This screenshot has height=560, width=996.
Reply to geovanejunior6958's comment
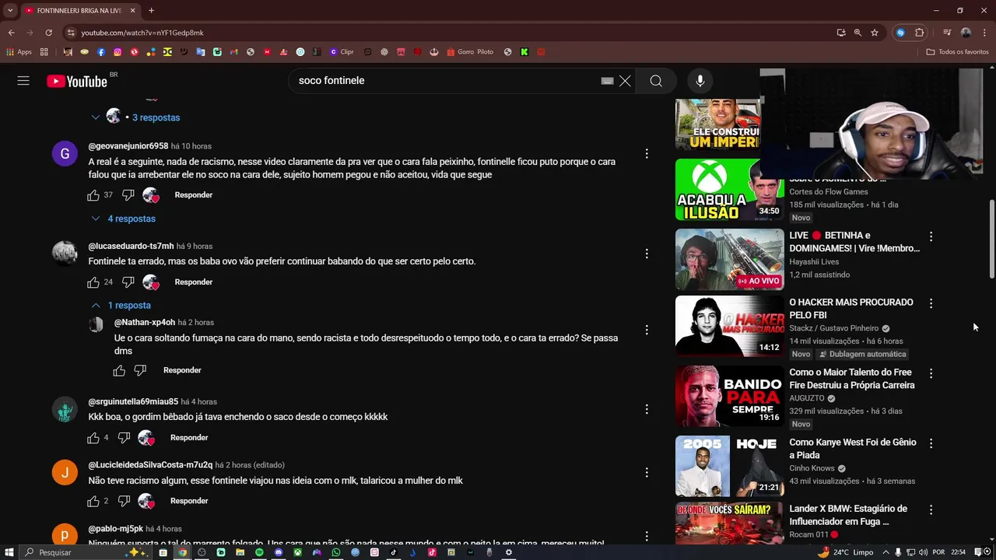[194, 195]
